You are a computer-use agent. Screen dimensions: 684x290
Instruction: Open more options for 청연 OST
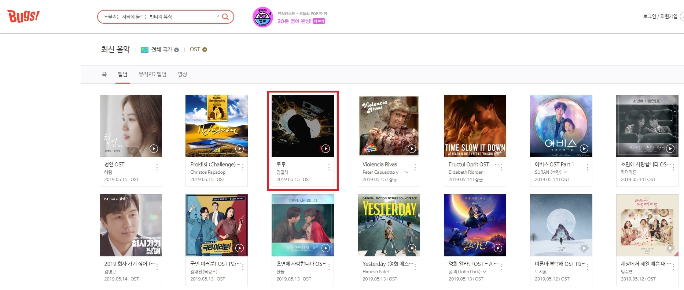click(x=157, y=167)
